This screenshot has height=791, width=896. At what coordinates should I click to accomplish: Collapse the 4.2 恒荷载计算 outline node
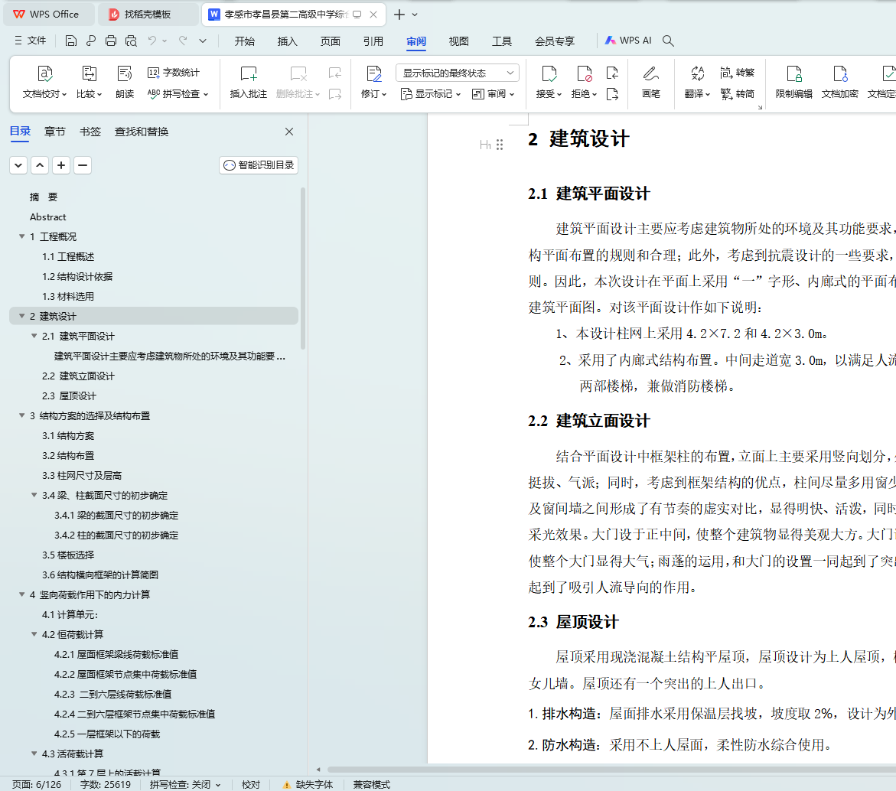34,634
